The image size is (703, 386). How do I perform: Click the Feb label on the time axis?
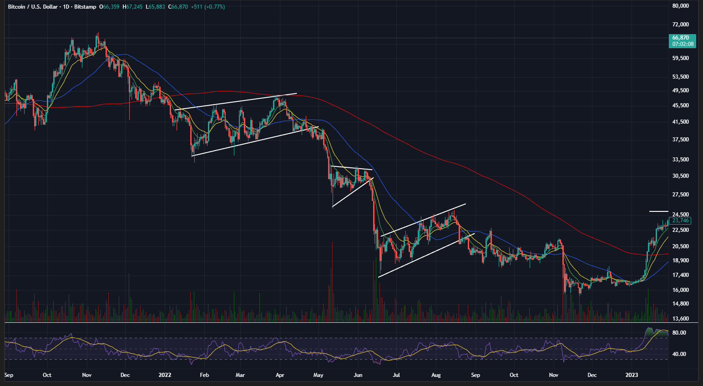[204, 375]
